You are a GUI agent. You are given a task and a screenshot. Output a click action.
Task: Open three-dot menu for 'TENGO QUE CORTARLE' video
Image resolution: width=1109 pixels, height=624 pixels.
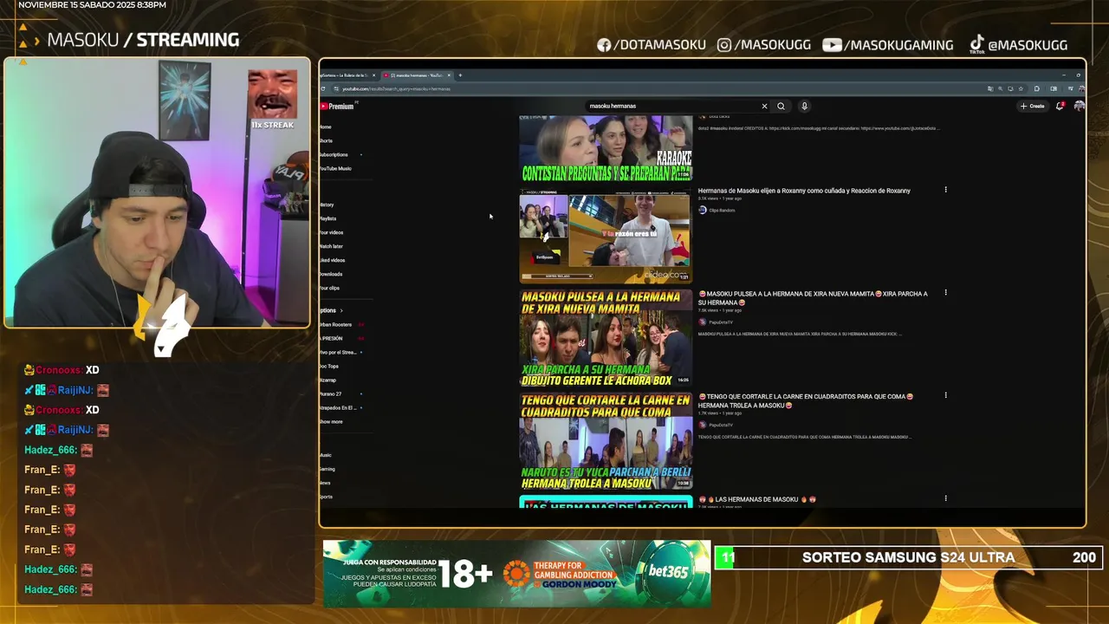pos(945,395)
